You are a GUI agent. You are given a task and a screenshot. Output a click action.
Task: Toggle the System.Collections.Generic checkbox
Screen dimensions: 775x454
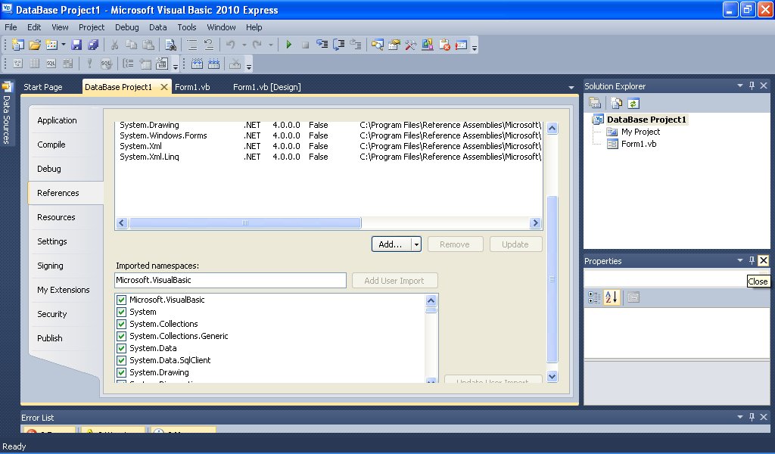(122, 337)
